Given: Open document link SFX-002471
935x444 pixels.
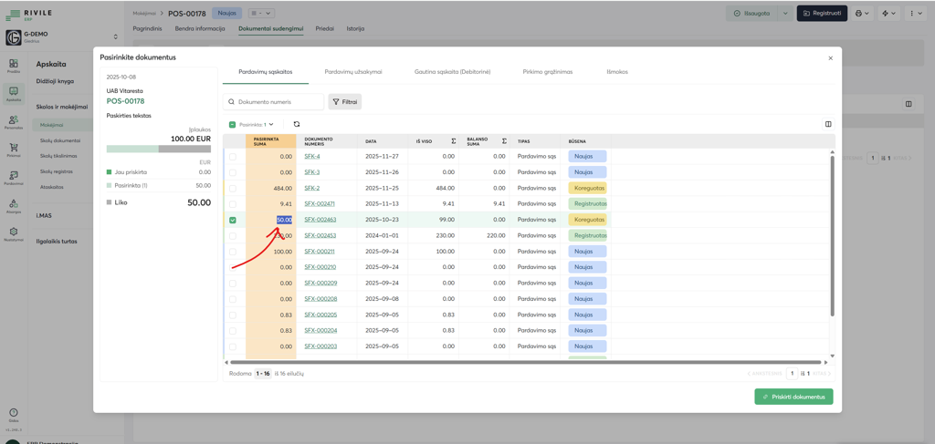Looking at the screenshot, I should (x=320, y=204).
